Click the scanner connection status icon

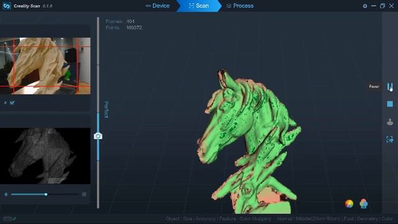click(x=9, y=218)
